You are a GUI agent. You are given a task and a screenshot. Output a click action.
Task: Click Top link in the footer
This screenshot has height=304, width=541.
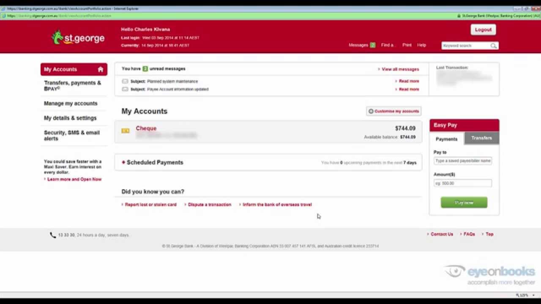coord(489,234)
